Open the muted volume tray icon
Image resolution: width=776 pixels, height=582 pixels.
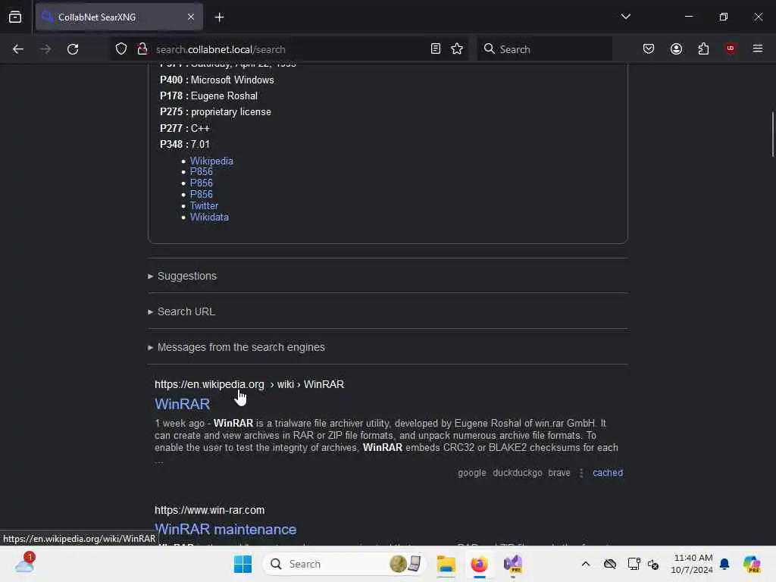[652, 564]
